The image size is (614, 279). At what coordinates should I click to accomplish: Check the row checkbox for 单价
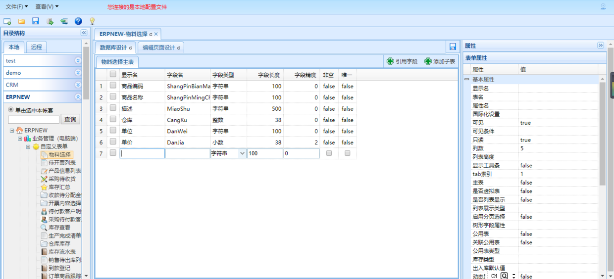(x=113, y=141)
